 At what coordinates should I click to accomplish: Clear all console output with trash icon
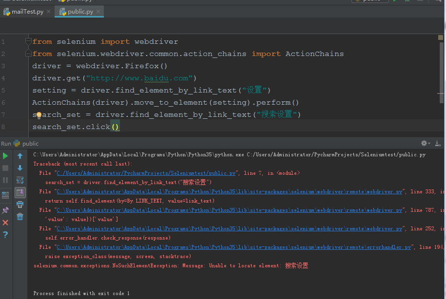[20, 217]
